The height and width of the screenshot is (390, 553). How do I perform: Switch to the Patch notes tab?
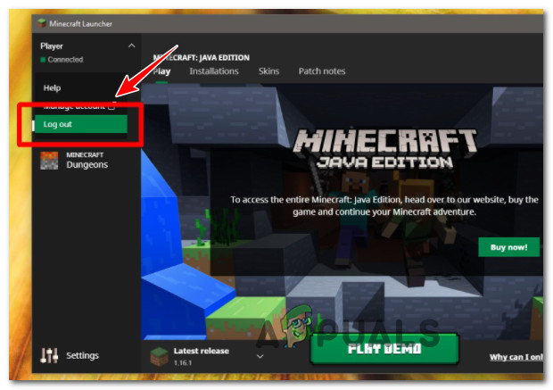pos(322,71)
